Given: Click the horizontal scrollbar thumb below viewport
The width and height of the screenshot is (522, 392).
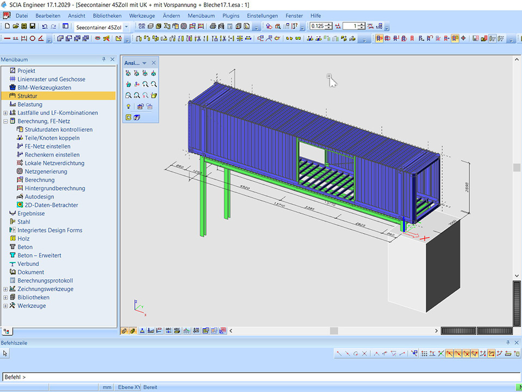Looking at the screenshot, I should click(x=333, y=330).
